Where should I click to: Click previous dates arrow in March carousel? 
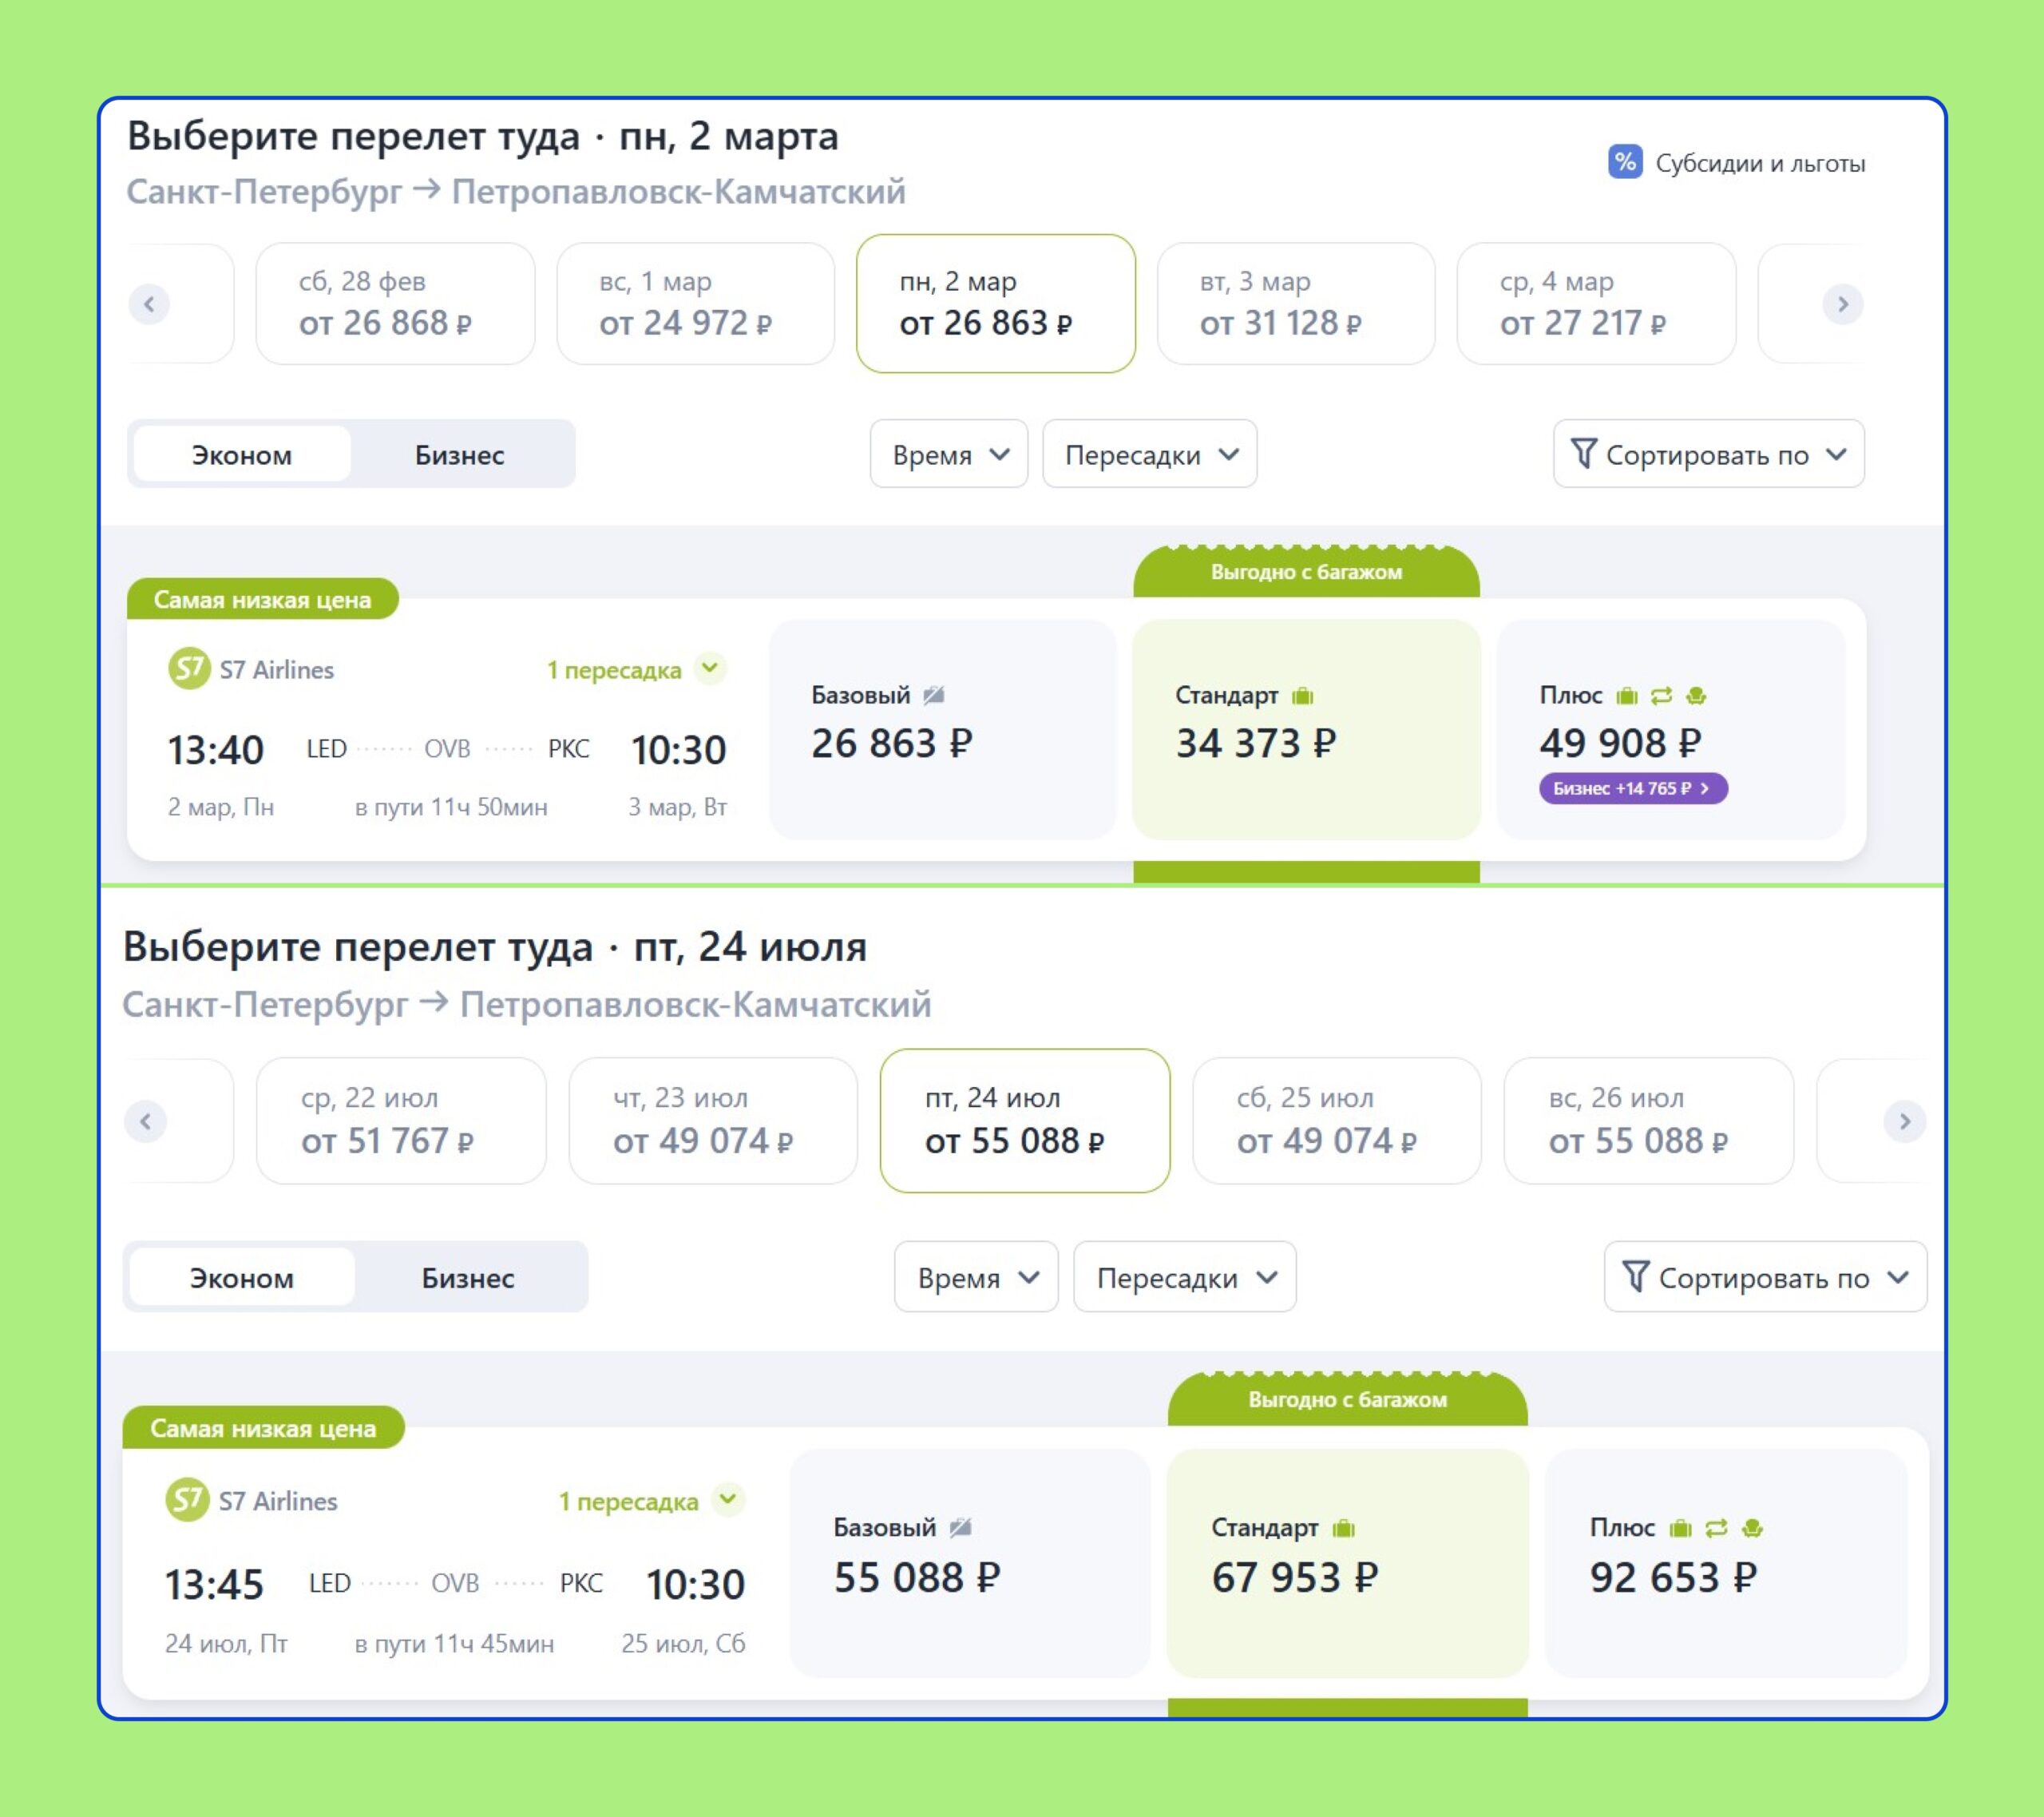(x=149, y=304)
